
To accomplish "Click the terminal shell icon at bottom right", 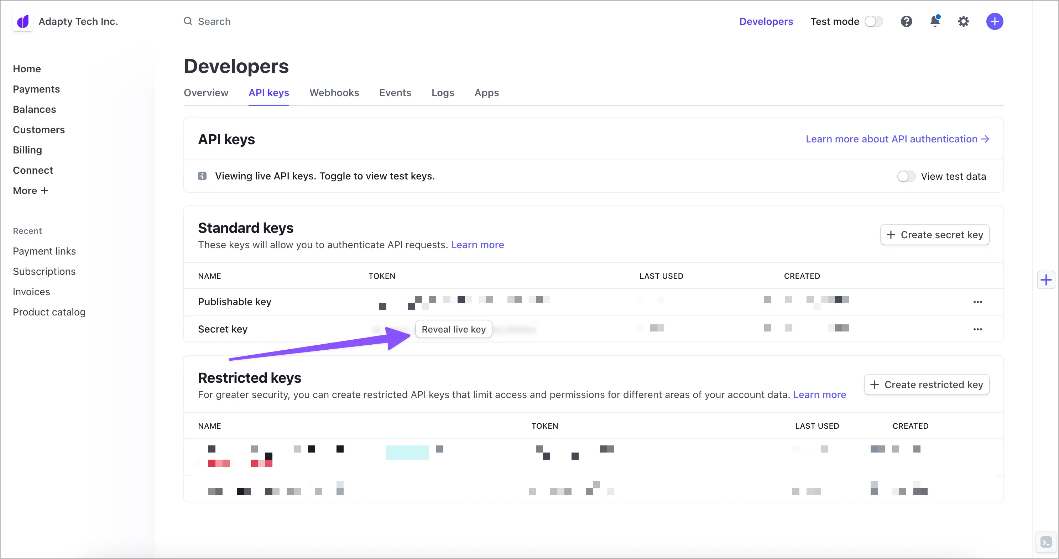I will coord(1046,542).
